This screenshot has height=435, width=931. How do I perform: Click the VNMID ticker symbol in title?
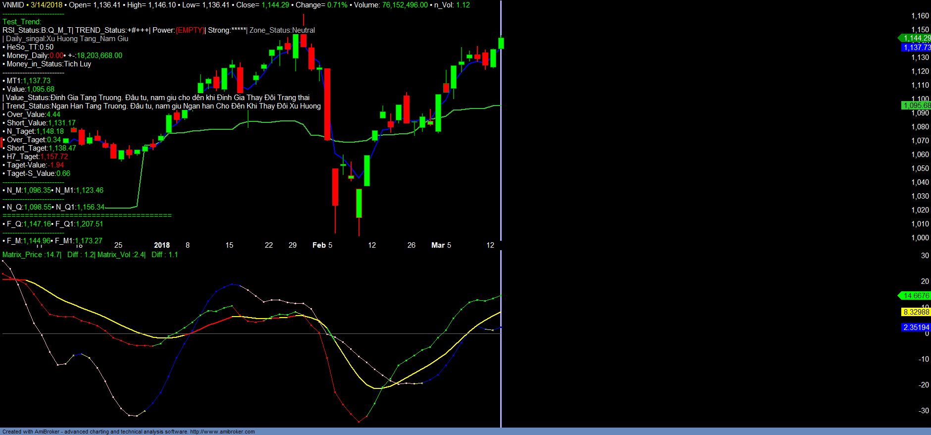click(13, 5)
